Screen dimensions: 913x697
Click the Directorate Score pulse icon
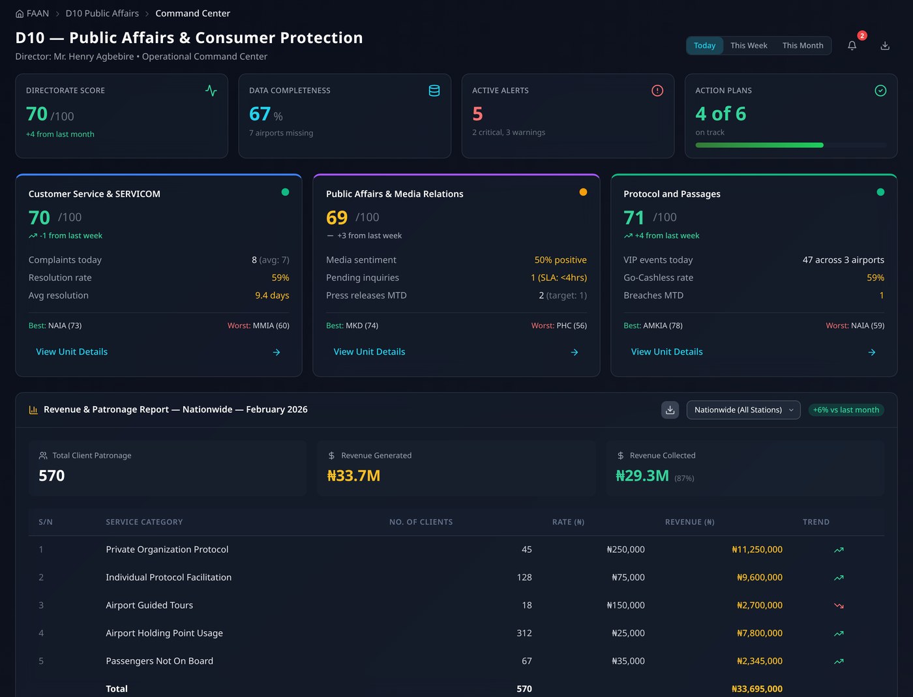211,91
